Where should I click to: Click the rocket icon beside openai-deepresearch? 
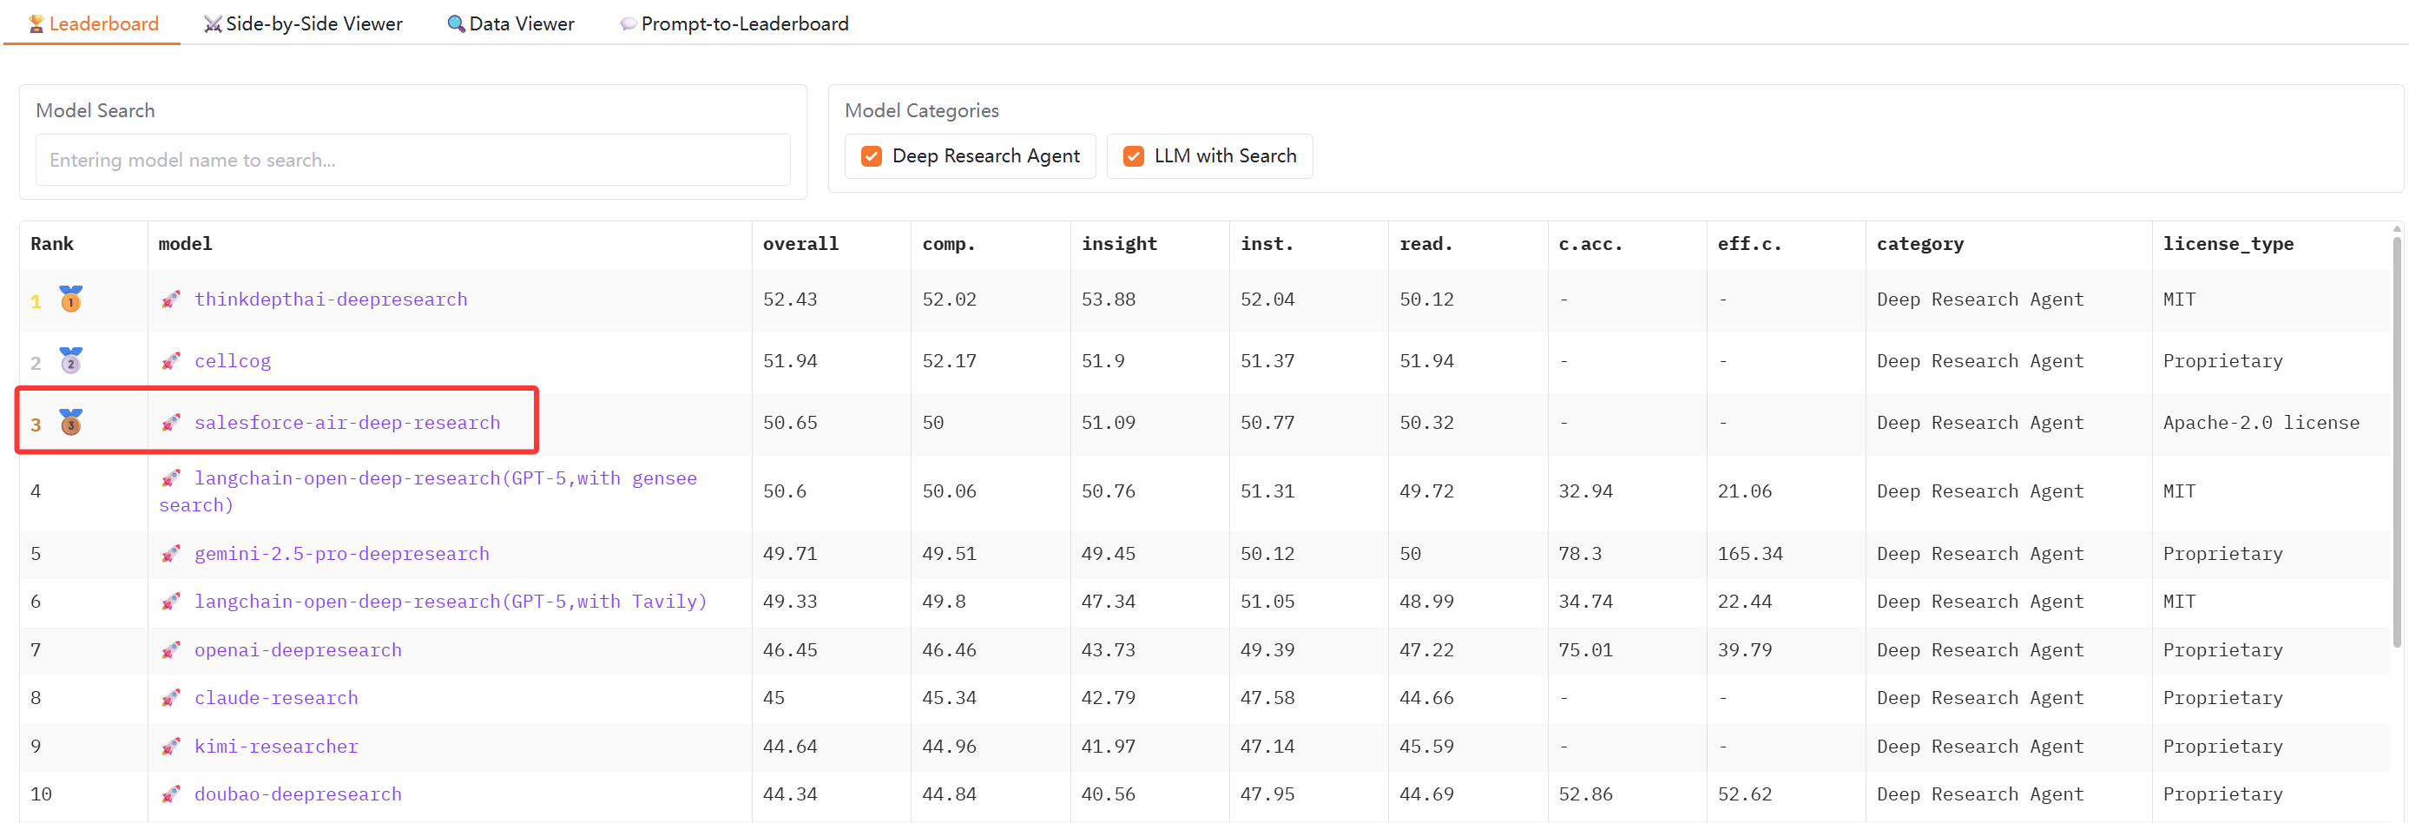click(x=171, y=649)
